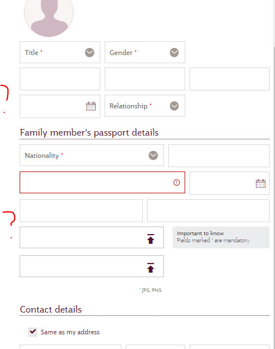The height and width of the screenshot is (349, 275).
Task: Click the Gender dropdown chevron icon
Action: point(174,52)
